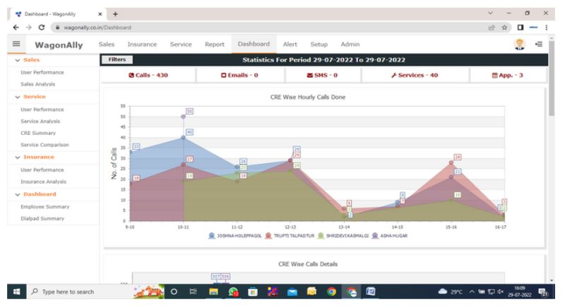Screen dimensions: 565x308
Task: Toggle JOSHNA HOLEPPAGOL series in chart legend
Action: [x=238, y=236]
